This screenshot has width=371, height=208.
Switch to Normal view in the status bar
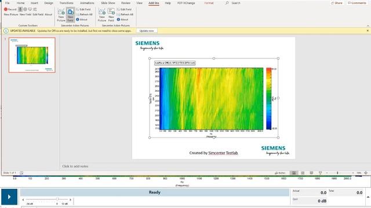pos(294,173)
